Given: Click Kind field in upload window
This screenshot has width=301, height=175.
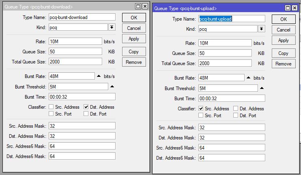Looking at the screenshot, I should tap(228, 29).
